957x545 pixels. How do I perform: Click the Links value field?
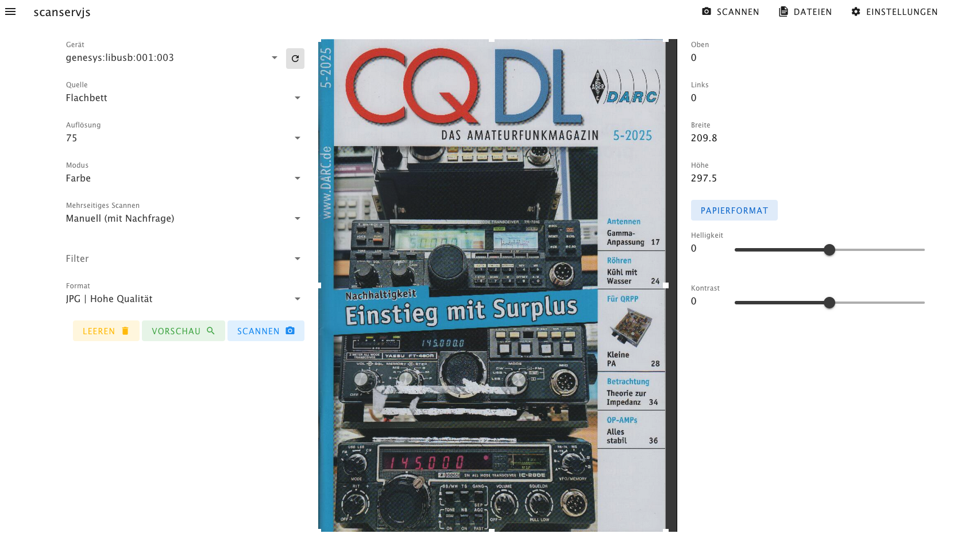(808, 98)
